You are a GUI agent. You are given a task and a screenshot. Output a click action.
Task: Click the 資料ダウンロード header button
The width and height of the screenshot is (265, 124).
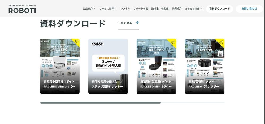(x=220, y=9)
